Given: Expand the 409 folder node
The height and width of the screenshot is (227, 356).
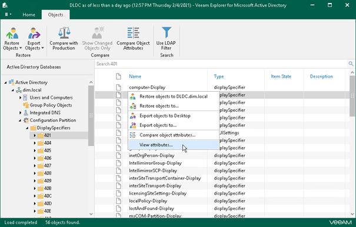Looking at the screenshot, I should 35,181.
